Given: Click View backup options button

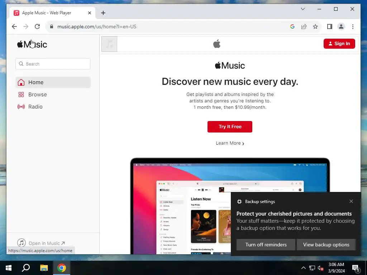Looking at the screenshot, I should [x=326, y=245].
